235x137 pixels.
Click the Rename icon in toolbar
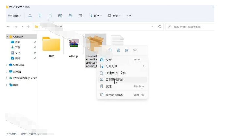60,16
